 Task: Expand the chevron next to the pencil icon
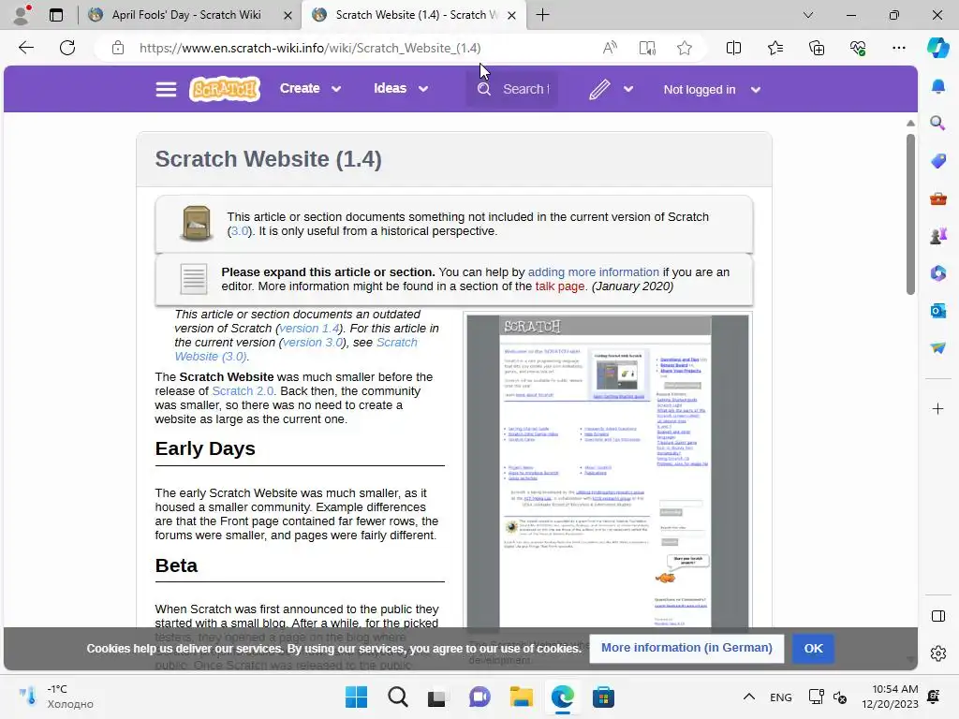628,89
